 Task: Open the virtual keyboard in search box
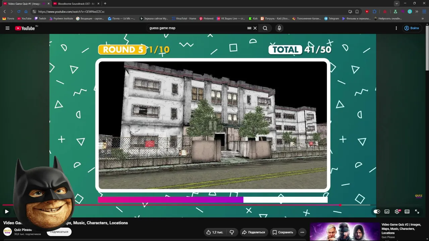249,28
